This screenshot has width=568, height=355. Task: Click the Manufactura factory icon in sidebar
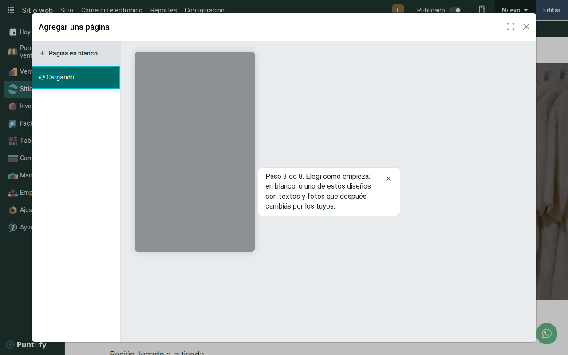(13, 175)
